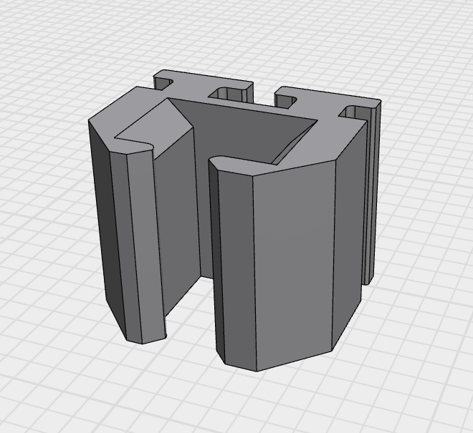The image size is (473, 433).
Task: Select the small notch in rear left flange
Action: 229,94
